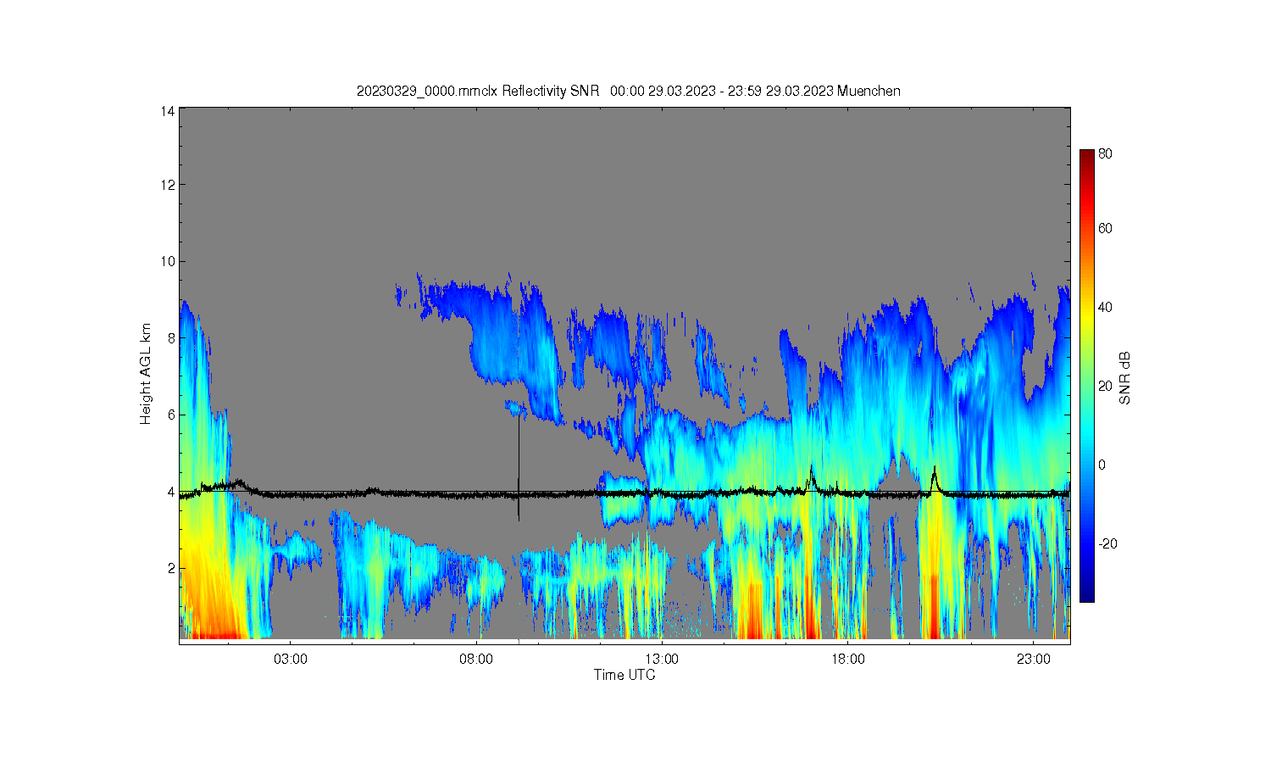
Task: Click the colorbar value 60
Action: pyautogui.click(x=1106, y=228)
